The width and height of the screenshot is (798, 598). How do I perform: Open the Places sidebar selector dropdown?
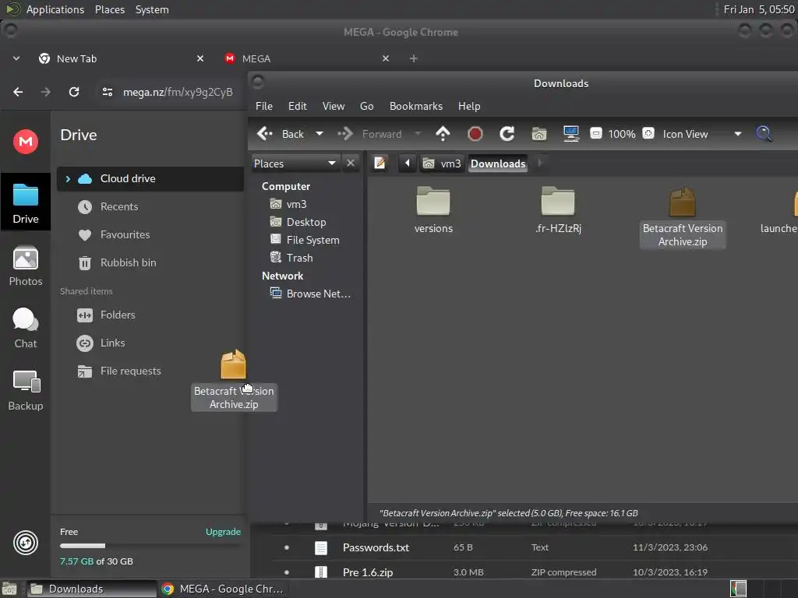click(295, 164)
